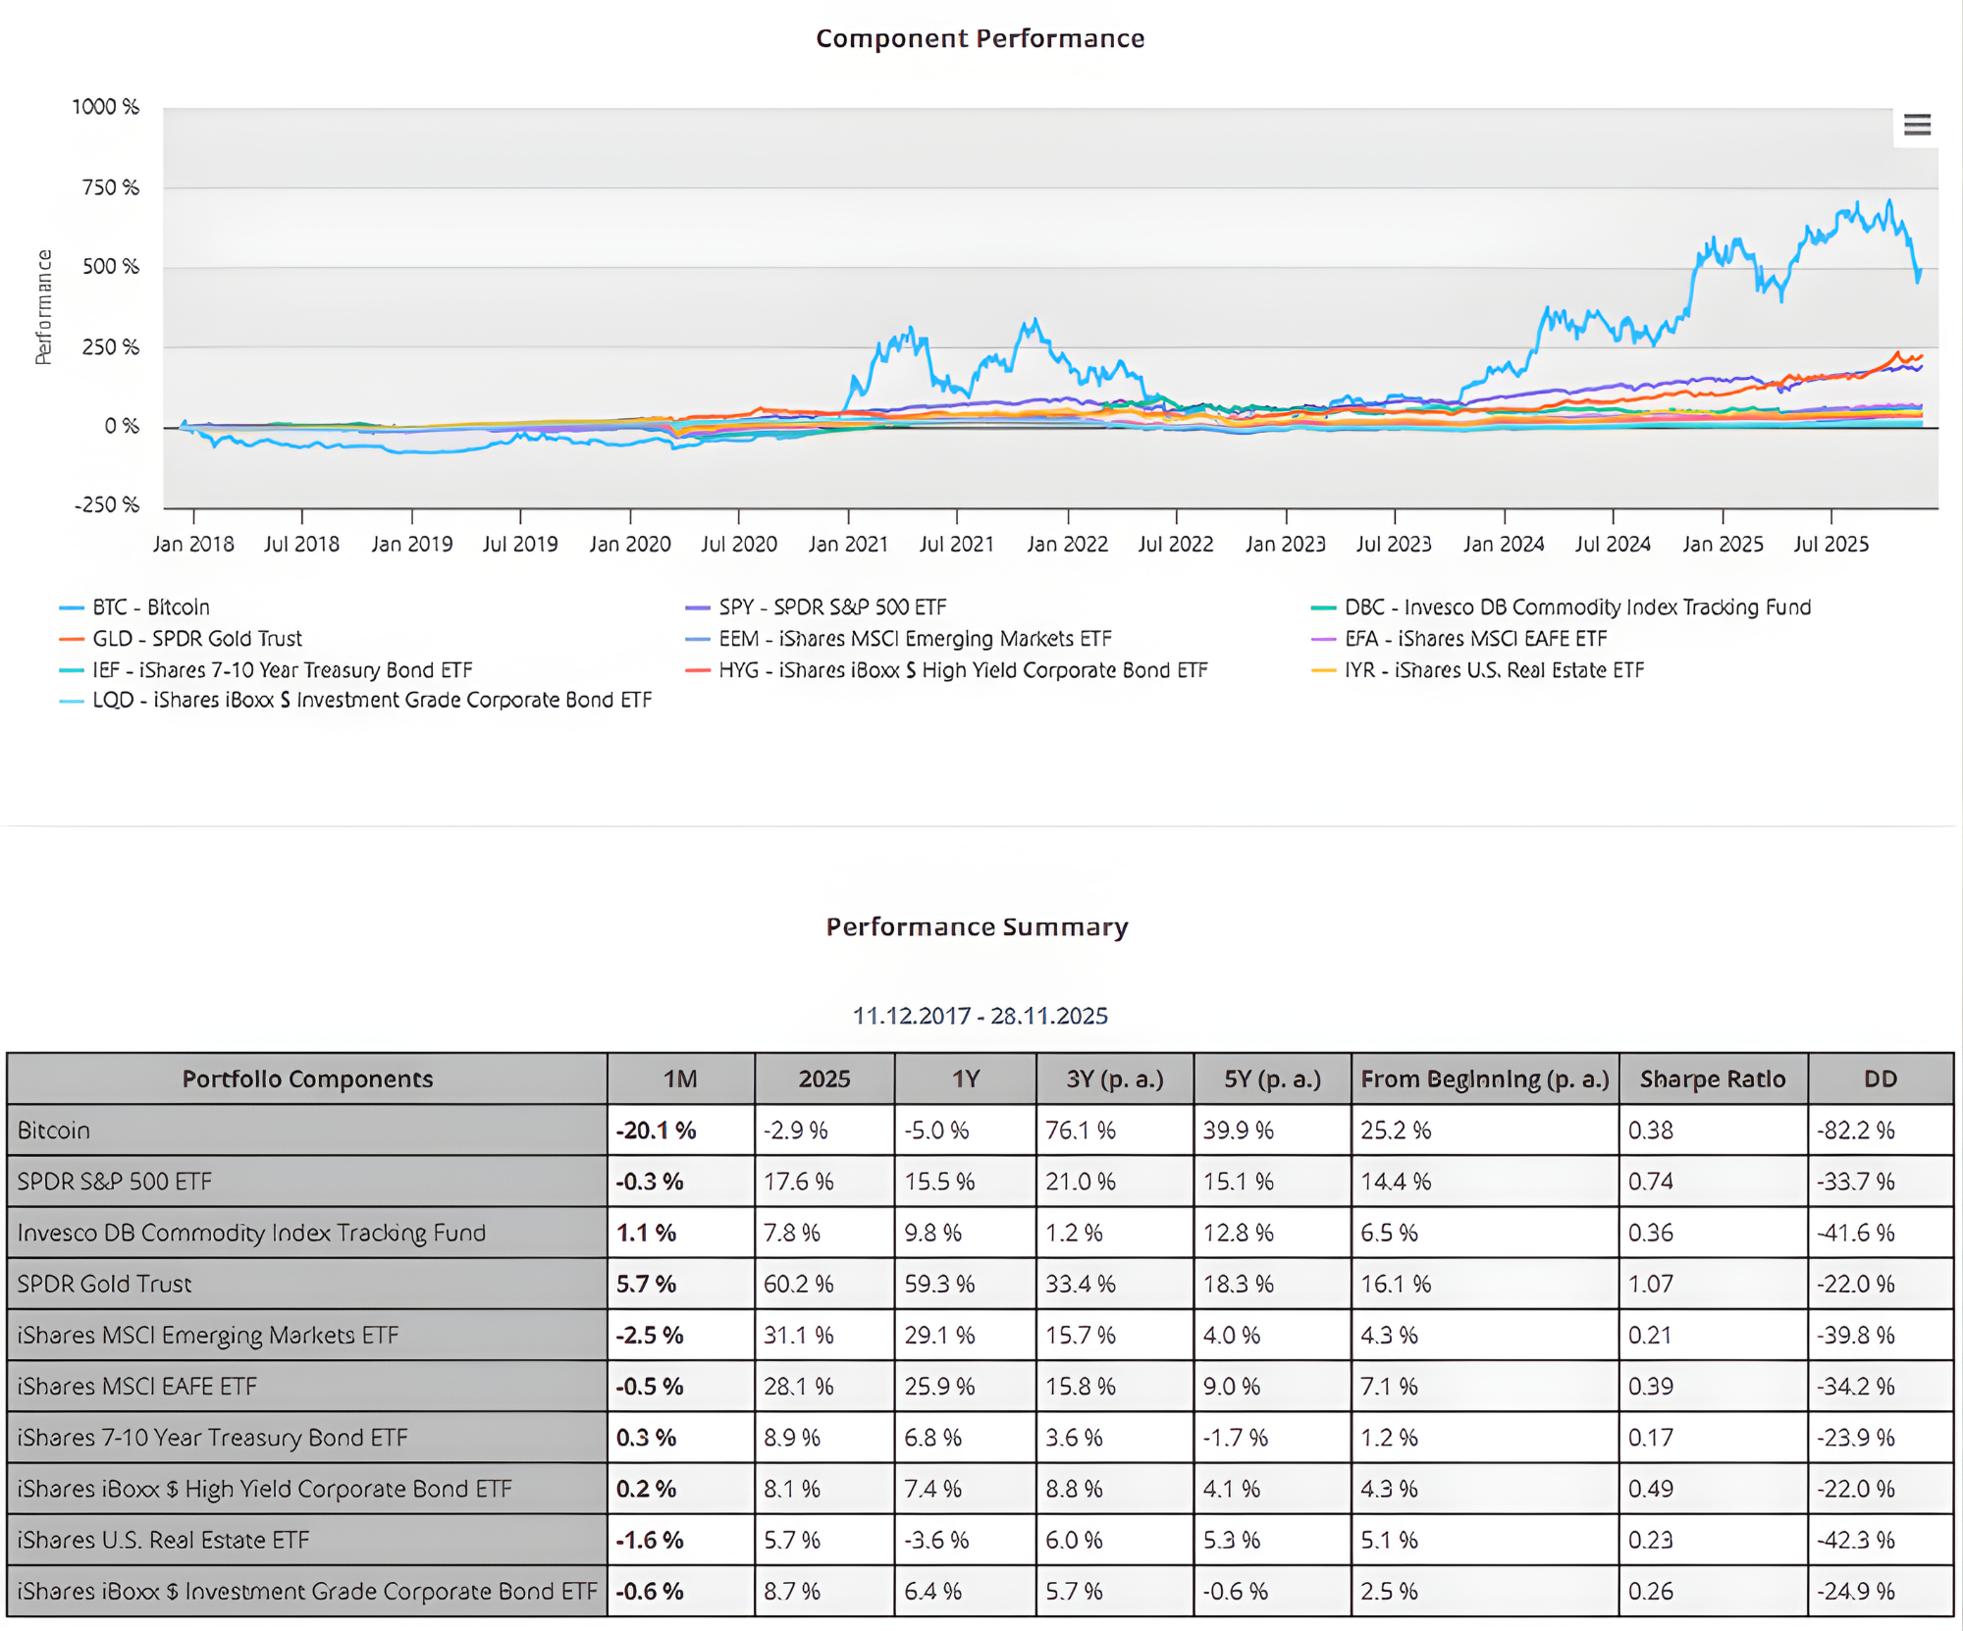The image size is (1963, 1631).
Task: Toggle IEF 7-10 Year Treasury Bond legend item
Action: (282, 670)
